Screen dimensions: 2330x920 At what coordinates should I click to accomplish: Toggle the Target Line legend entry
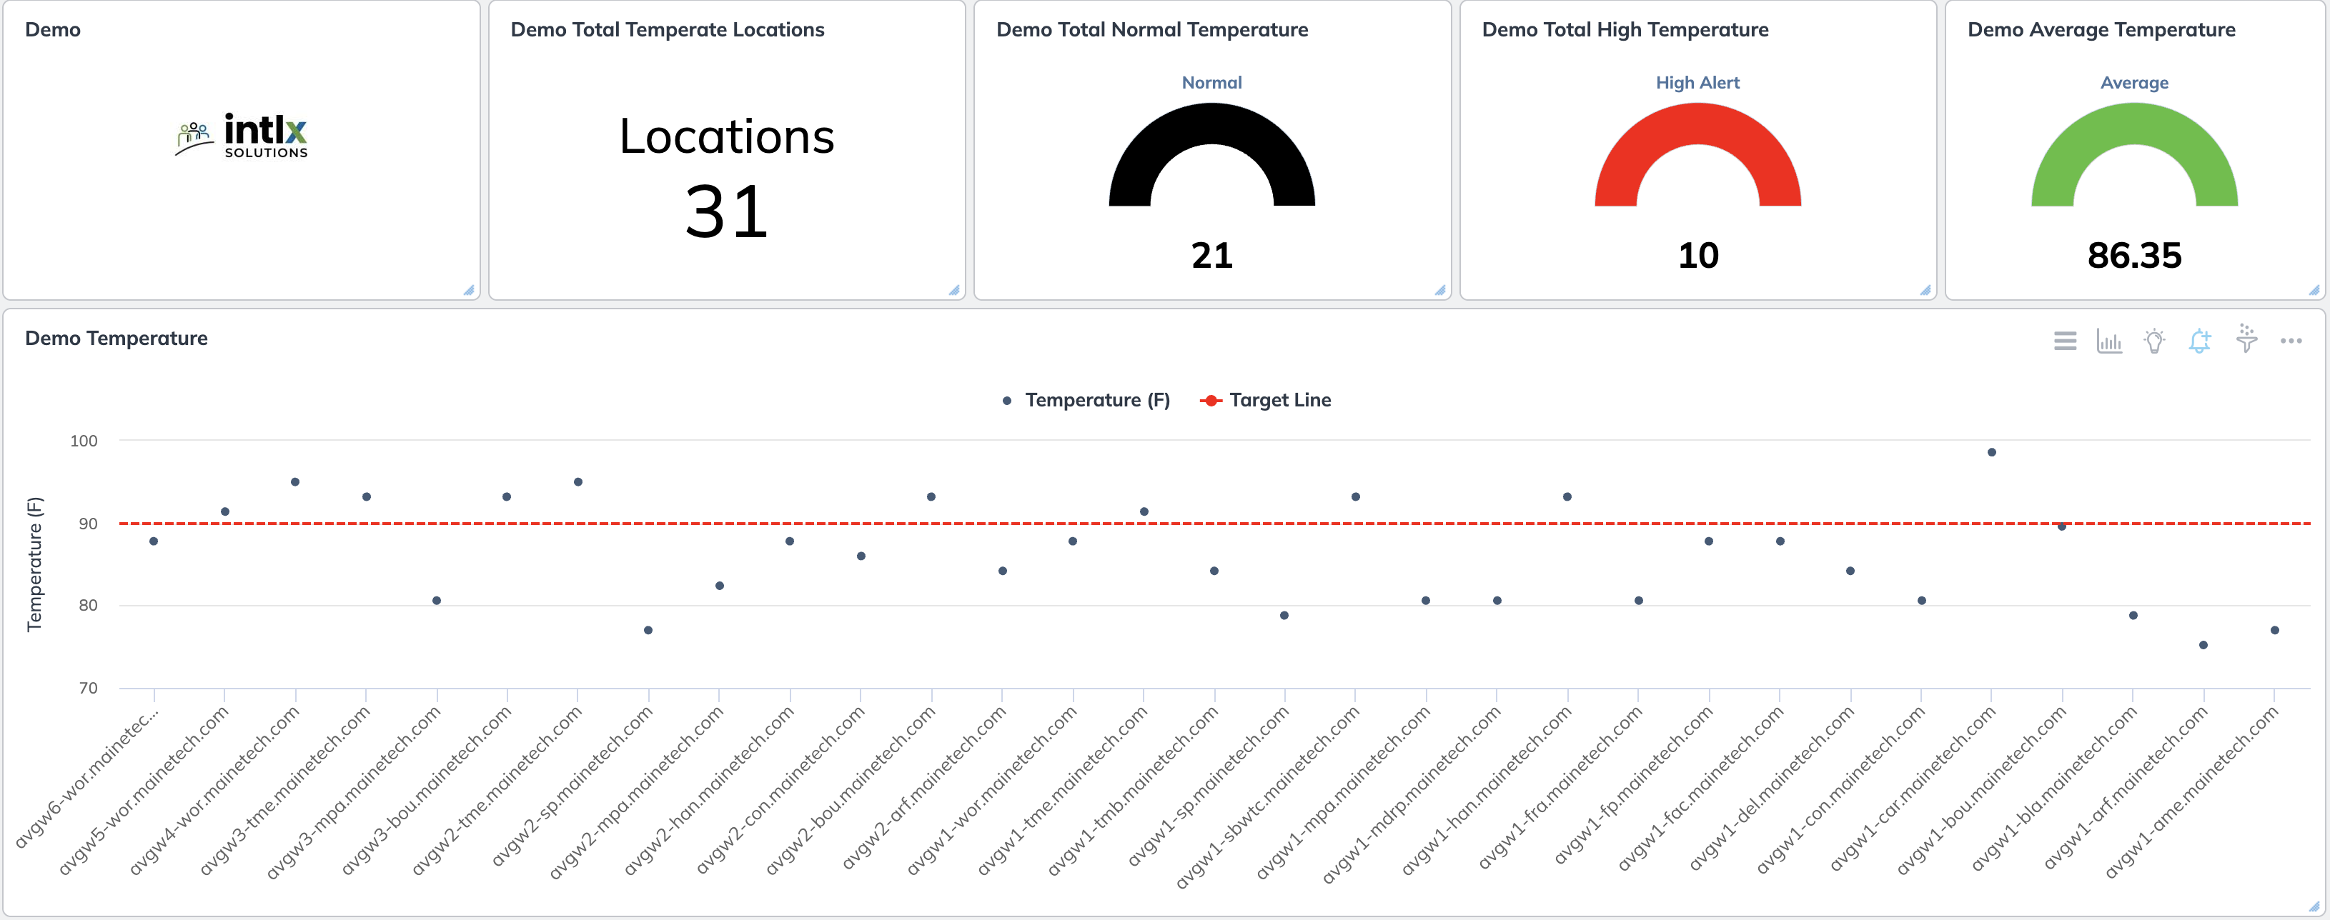(x=1280, y=399)
